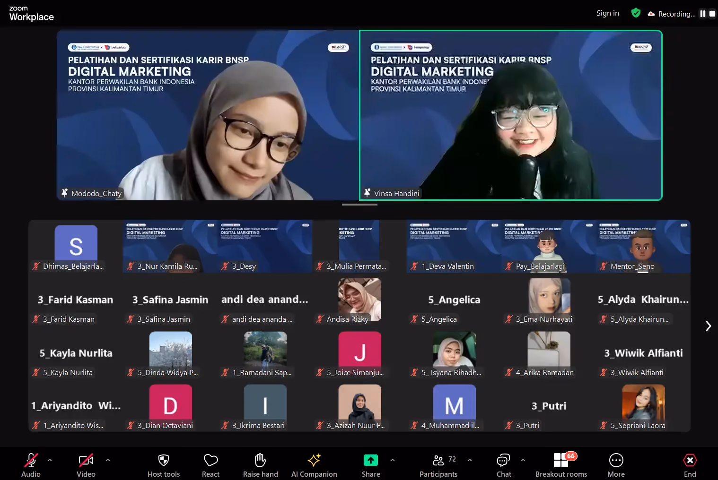Viewport: 718px width, 480px height.
Task: Click pin icon beside Mododo_Chaty name
Action: tap(64, 193)
